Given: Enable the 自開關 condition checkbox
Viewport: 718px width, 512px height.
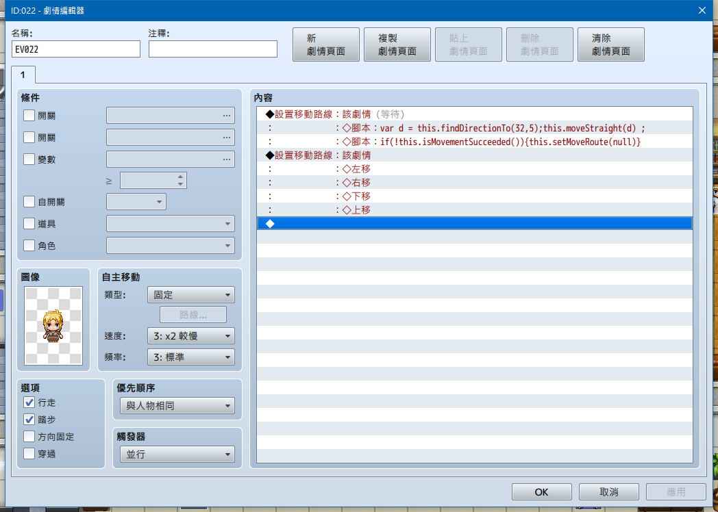Looking at the screenshot, I should coord(29,202).
